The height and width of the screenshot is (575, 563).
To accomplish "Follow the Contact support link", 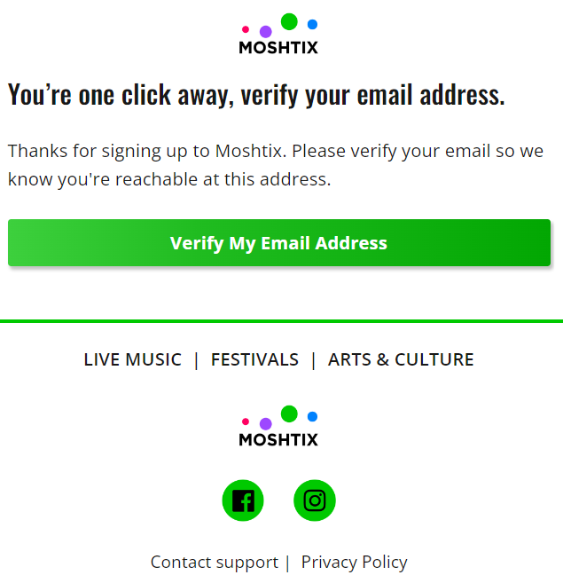I will click(215, 562).
